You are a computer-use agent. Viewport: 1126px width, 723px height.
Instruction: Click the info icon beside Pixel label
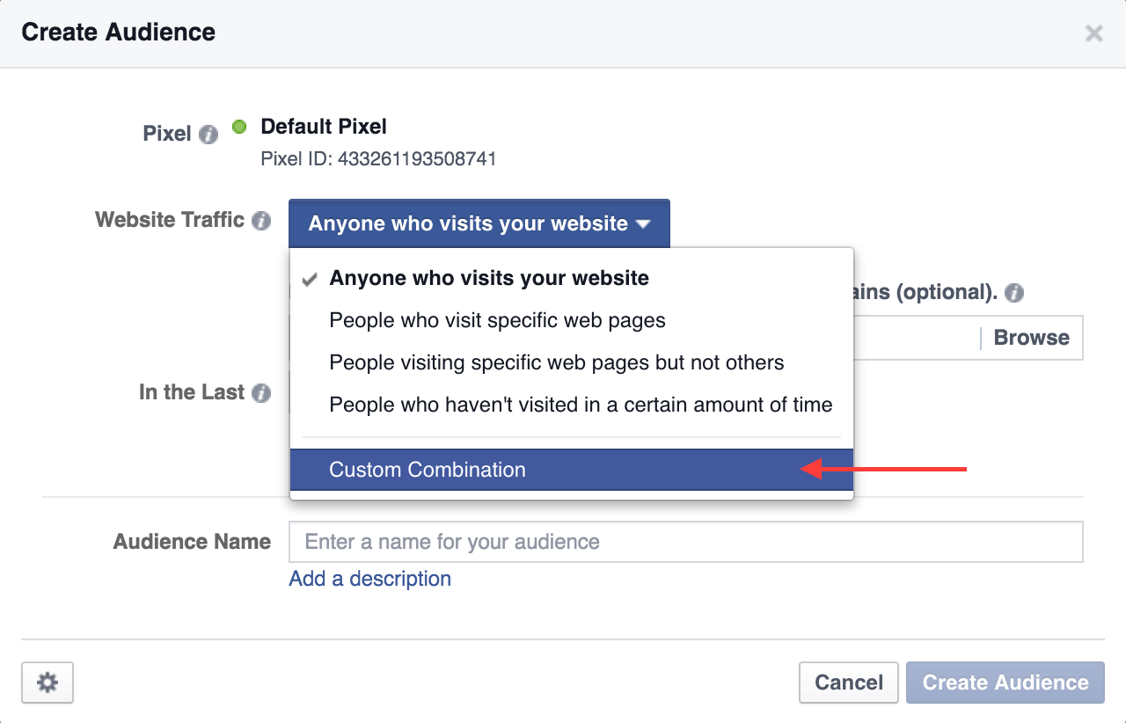pyautogui.click(x=208, y=135)
